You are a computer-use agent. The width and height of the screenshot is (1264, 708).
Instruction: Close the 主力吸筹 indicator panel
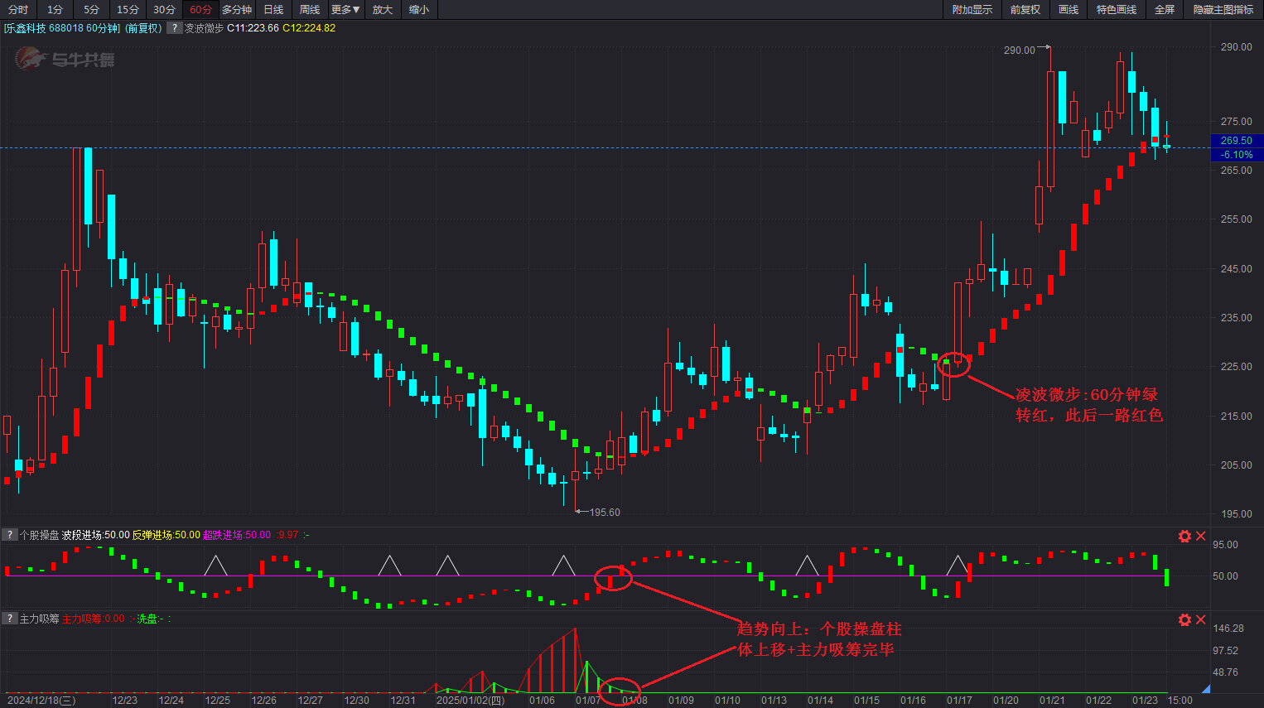(x=1200, y=619)
